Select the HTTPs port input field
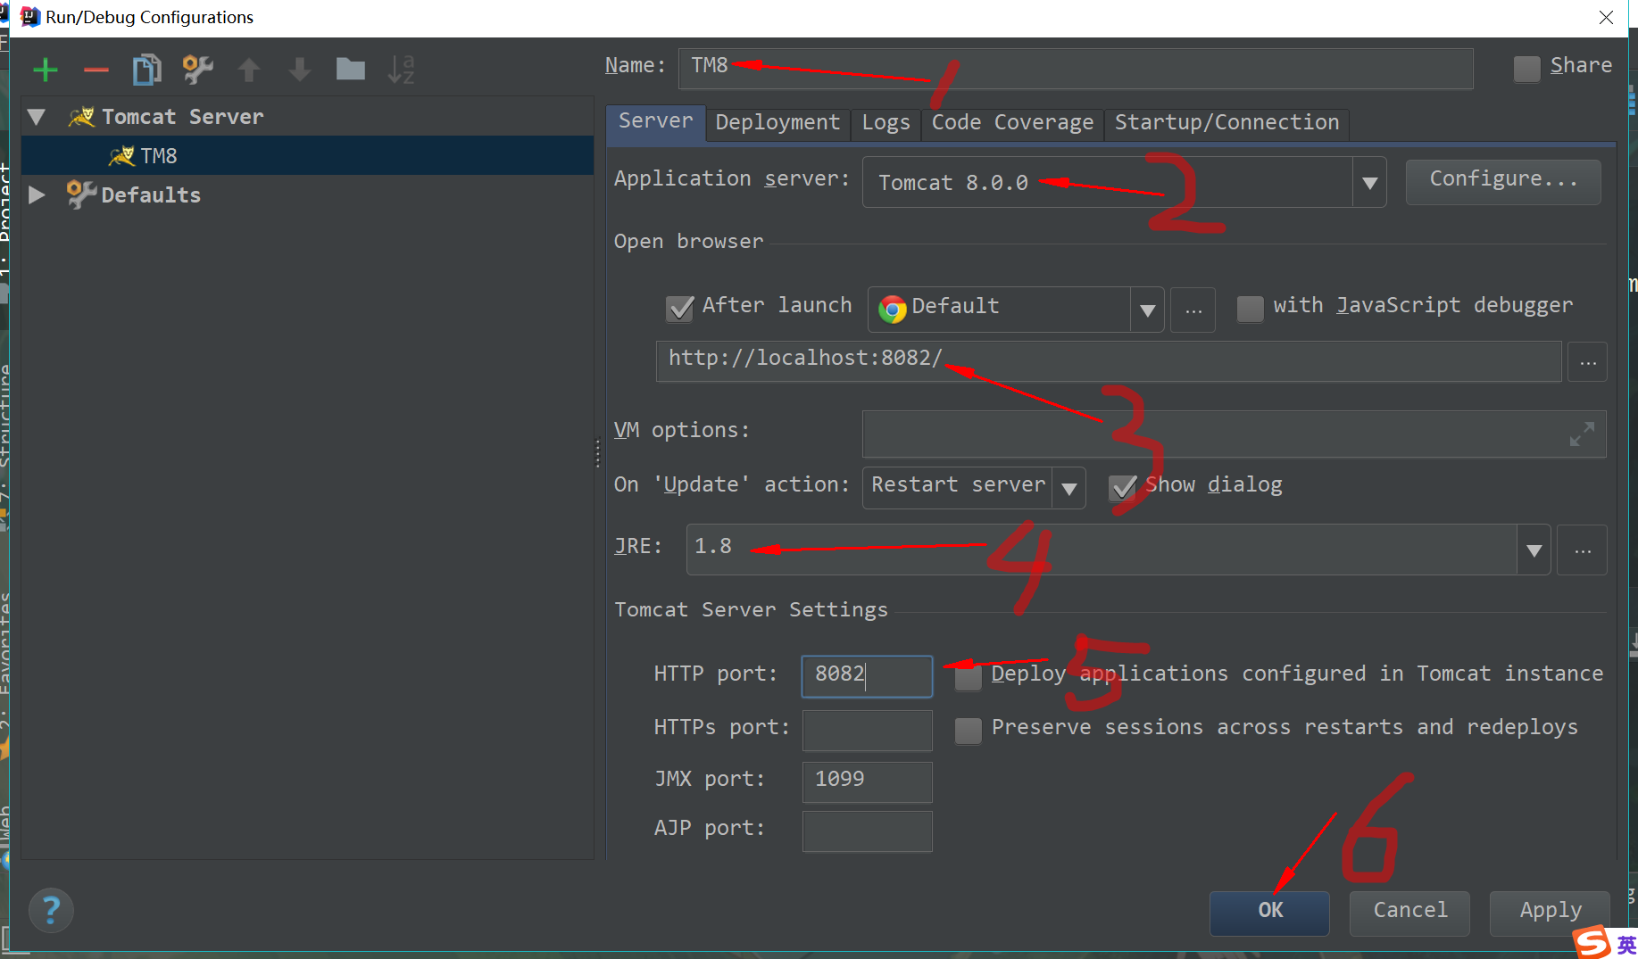This screenshot has height=959, width=1638. (866, 729)
